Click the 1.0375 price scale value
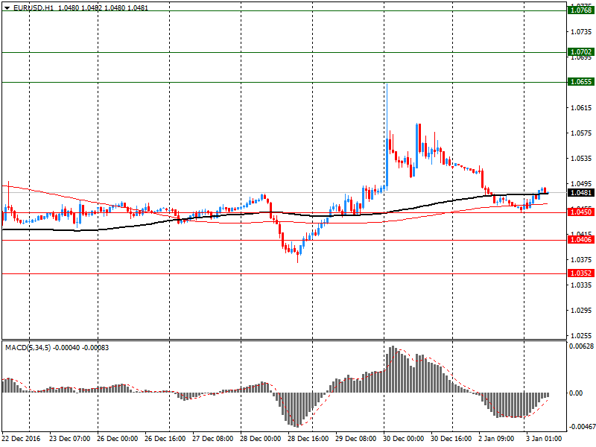This screenshot has height=447, width=596. pyautogui.click(x=581, y=259)
